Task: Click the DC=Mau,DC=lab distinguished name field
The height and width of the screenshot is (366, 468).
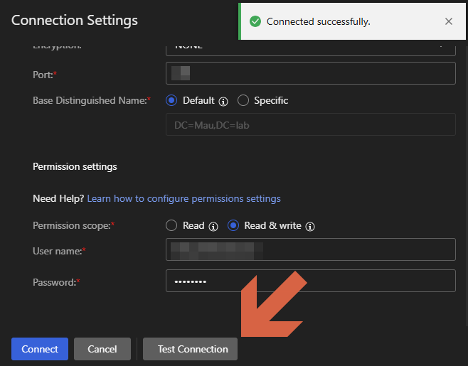Action: 310,124
